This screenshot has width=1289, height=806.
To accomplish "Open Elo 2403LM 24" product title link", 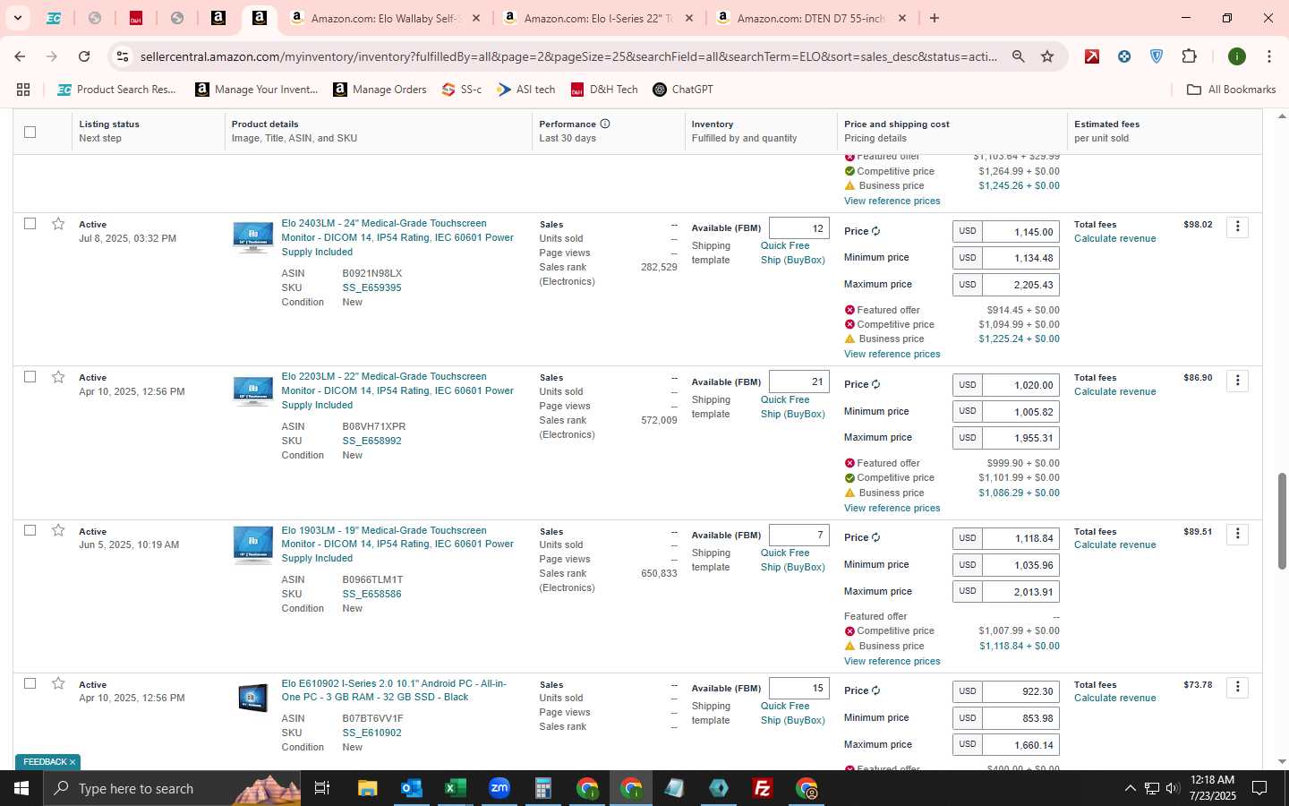I will pyautogui.click(x=397, y=237).
